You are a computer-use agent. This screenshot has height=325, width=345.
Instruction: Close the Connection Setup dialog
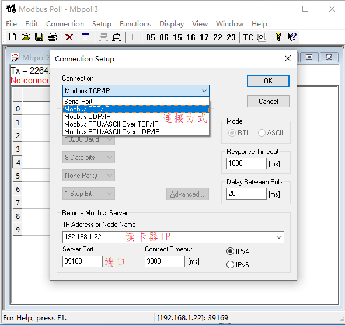click(x=288, y=58)
